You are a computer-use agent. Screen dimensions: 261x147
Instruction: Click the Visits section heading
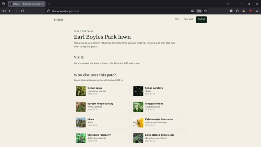[x=79, y=57]
